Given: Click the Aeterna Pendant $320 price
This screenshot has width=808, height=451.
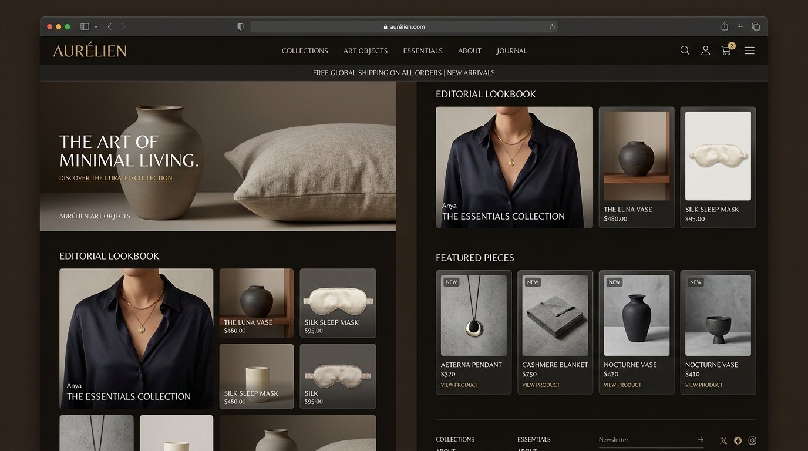Looking at the screenshot, I should click(x=448, y=374).
